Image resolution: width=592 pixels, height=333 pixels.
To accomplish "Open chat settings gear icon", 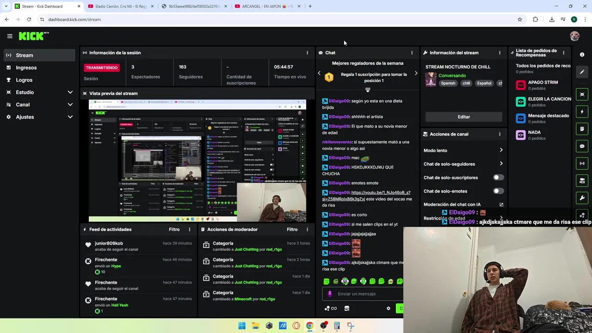I will point(388,308).
